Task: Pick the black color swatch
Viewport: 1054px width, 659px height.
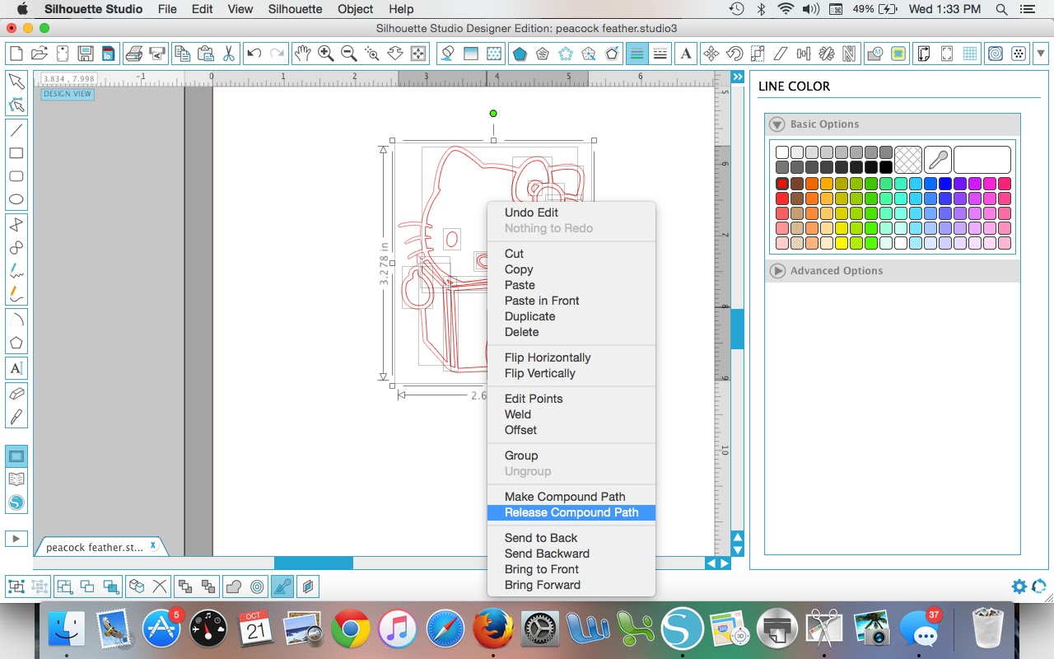Action: coord(886,167)
